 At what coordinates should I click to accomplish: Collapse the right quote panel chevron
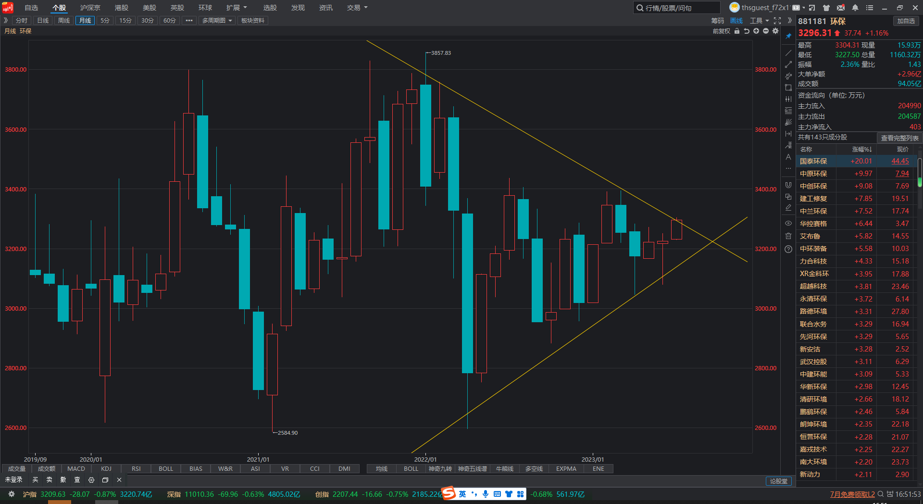pyautogui.click(x=789, y=21)
